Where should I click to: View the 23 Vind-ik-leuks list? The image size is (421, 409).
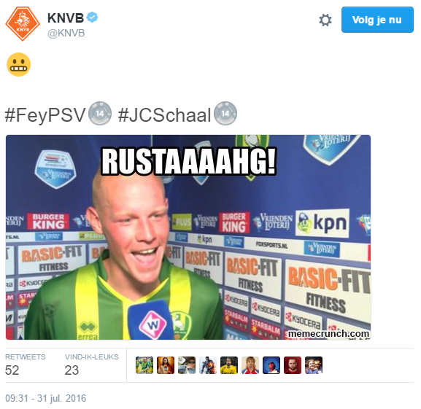tap(91, 365)
